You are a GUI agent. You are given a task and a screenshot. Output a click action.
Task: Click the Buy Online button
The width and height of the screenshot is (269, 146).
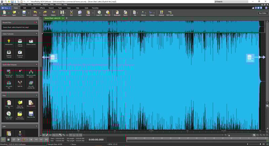tap(263, 13)
